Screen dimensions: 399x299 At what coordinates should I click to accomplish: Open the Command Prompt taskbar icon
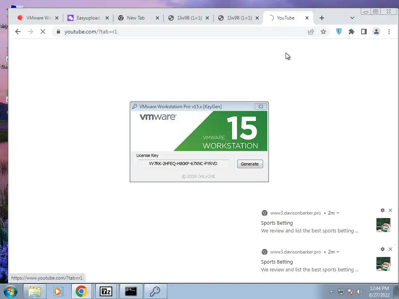click(x=131, y=291)
